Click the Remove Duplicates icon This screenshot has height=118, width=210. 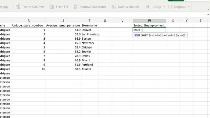coord(75,7)
